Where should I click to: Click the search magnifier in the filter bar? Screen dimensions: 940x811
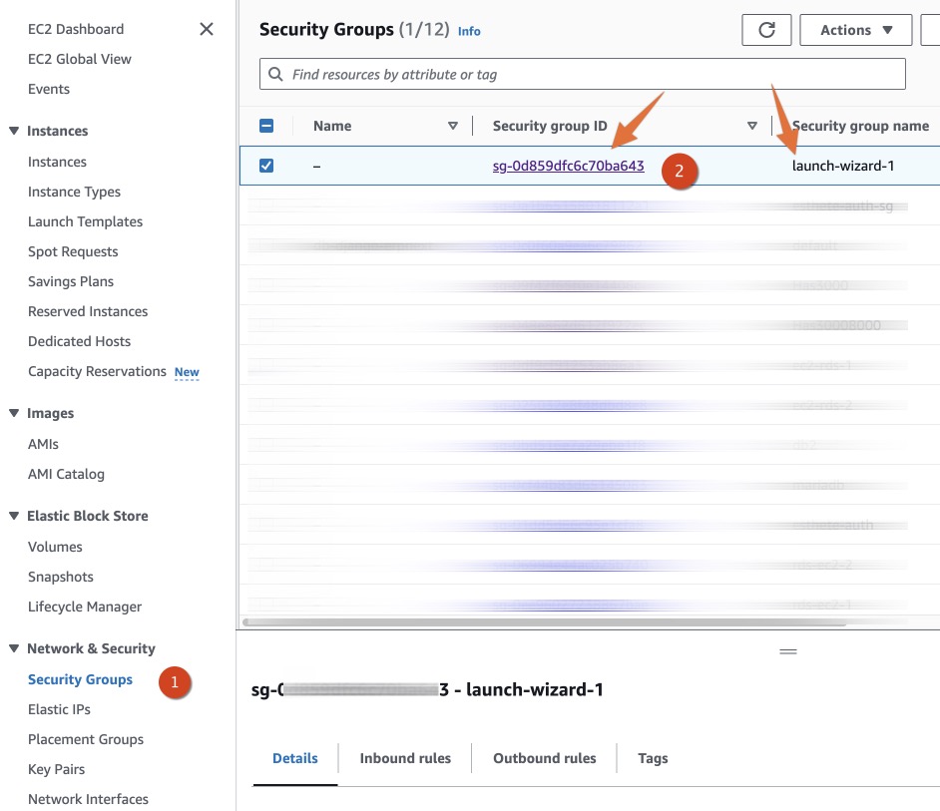tap(276, 73)
